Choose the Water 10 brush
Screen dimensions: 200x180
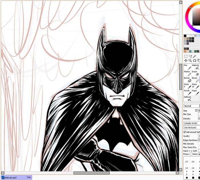pos(195,86)
